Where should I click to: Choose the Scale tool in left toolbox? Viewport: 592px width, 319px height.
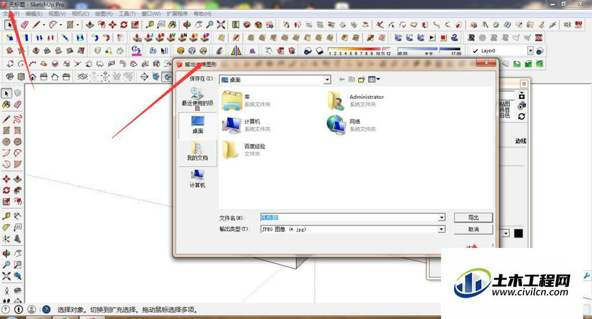point(7,202)
